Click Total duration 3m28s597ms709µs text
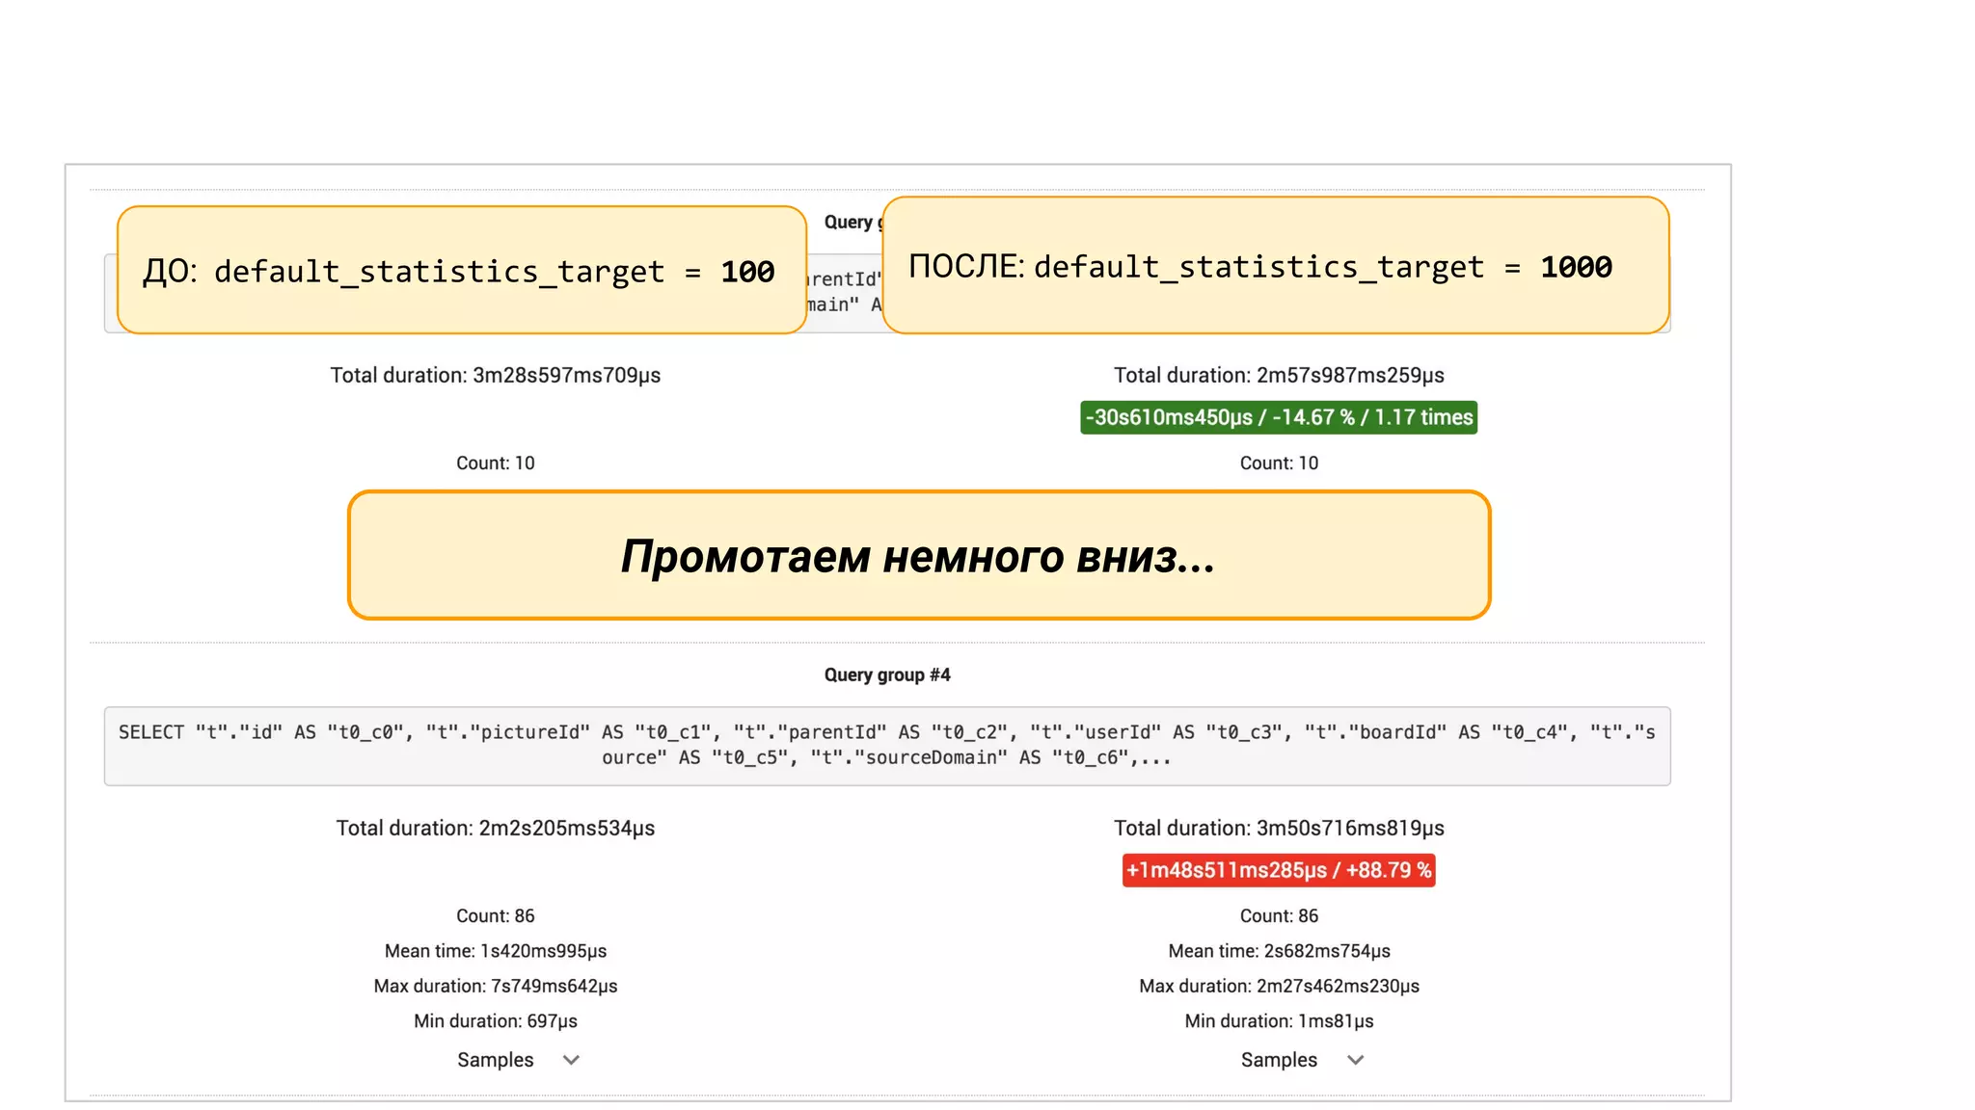The width and height of the screenshot is (1975, 1110). pyautogui.click(x=495, y=375)
